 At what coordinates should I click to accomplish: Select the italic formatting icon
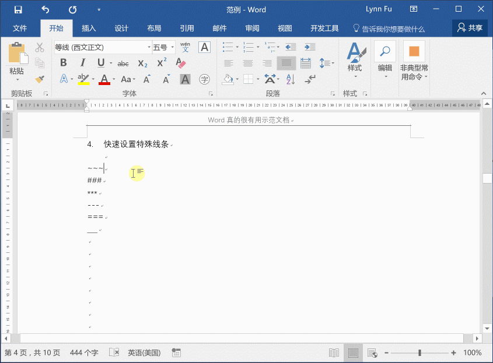(x=82, y=62)
